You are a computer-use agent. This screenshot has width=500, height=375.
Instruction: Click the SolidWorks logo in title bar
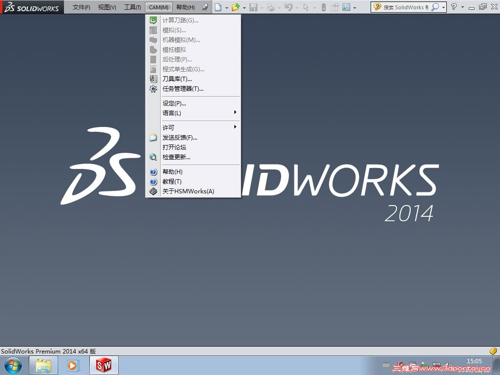[32, 7]
